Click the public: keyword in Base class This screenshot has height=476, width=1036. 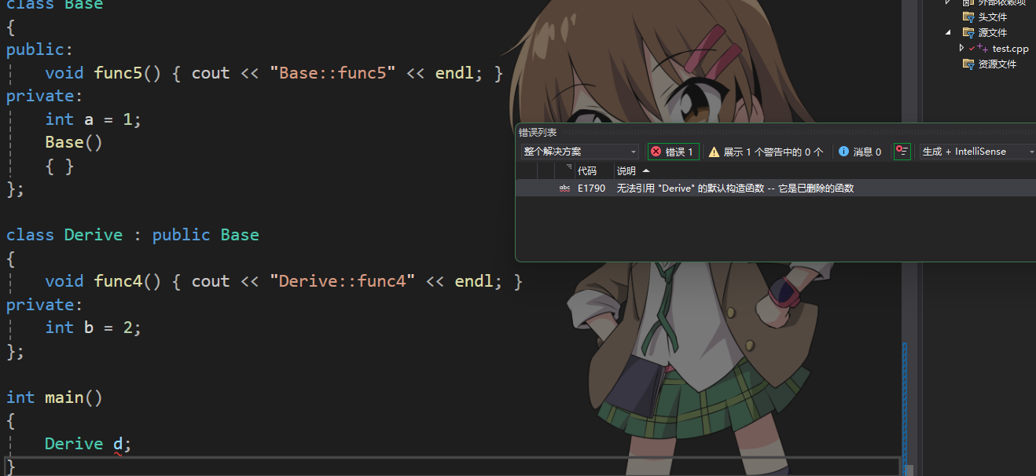click(39, 49)
